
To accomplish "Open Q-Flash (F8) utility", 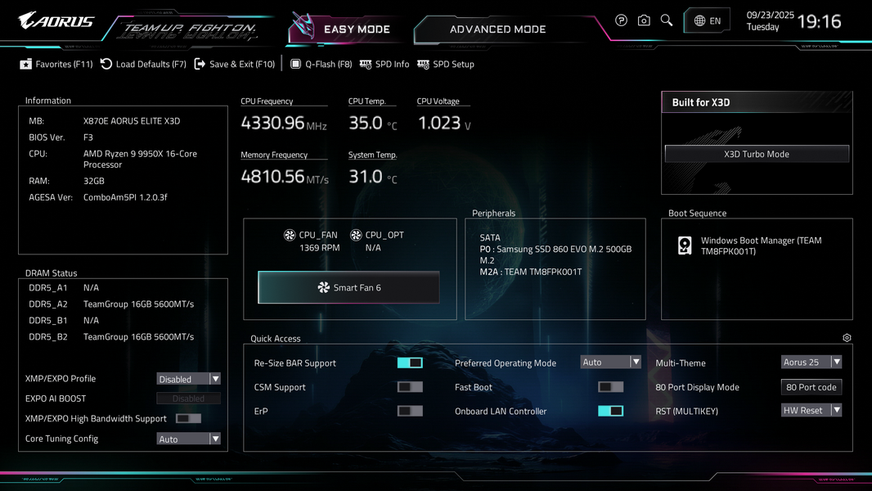I will click(321, 64).
